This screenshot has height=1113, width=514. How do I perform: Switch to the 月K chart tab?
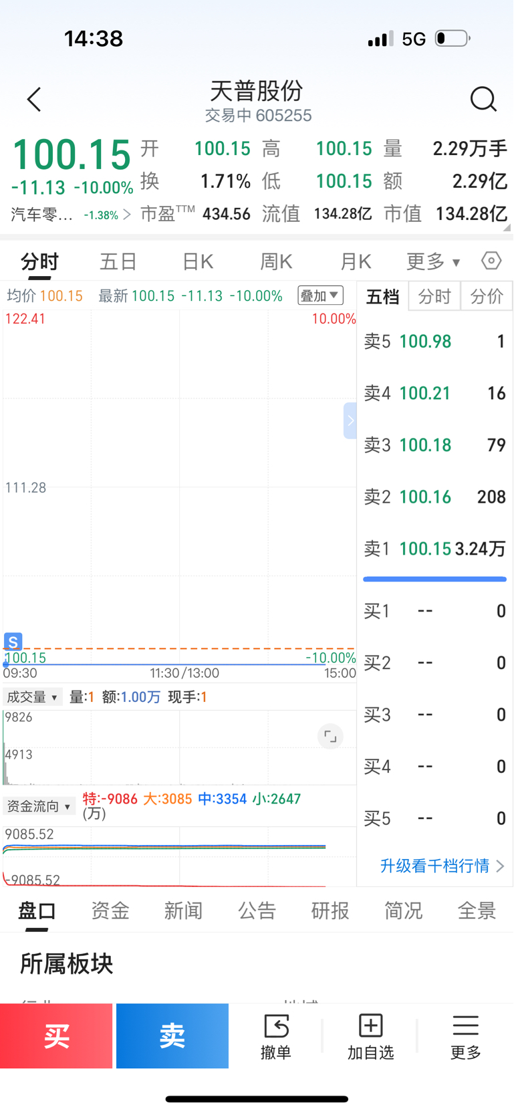356,261
